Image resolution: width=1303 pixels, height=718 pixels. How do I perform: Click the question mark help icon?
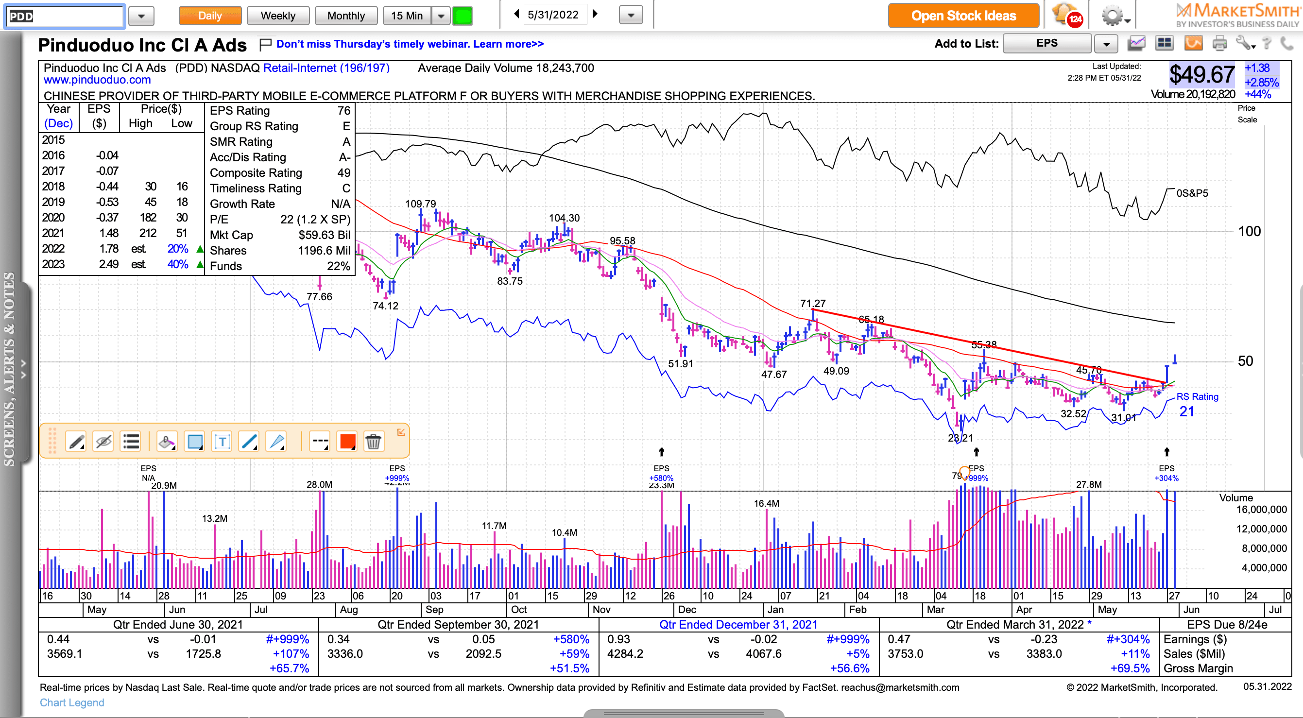pos(1266,44)
